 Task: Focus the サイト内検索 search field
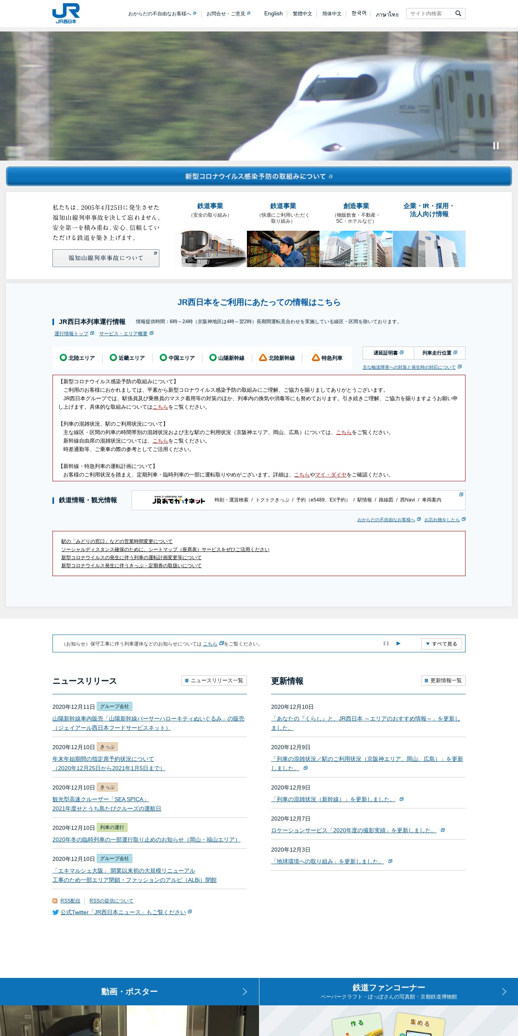(x=430, y=13)
